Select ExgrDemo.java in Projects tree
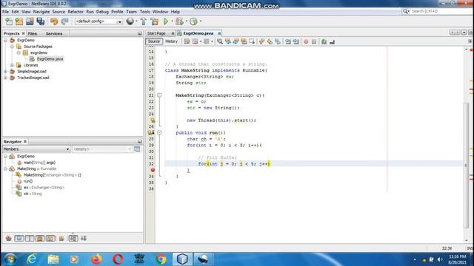 pos(50,59)
